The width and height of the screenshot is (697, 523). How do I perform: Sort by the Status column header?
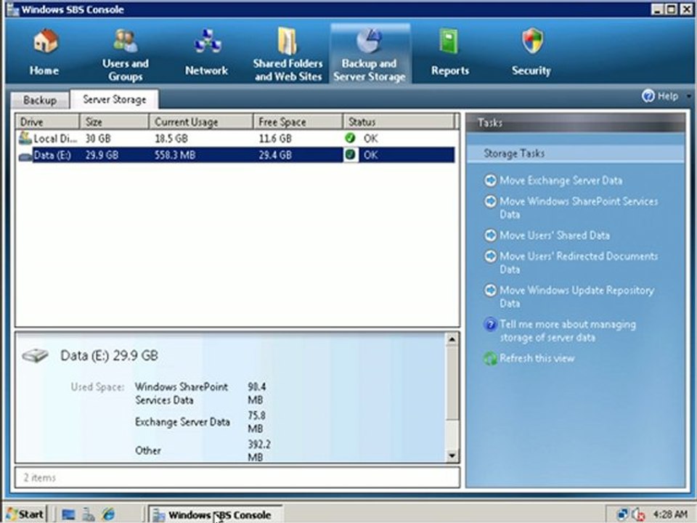tap(399, 122)
